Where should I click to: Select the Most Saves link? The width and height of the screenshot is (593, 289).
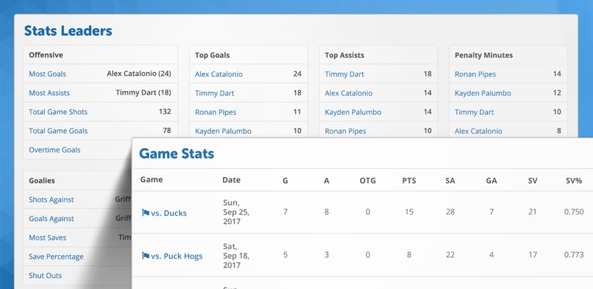tap(47, 238)
